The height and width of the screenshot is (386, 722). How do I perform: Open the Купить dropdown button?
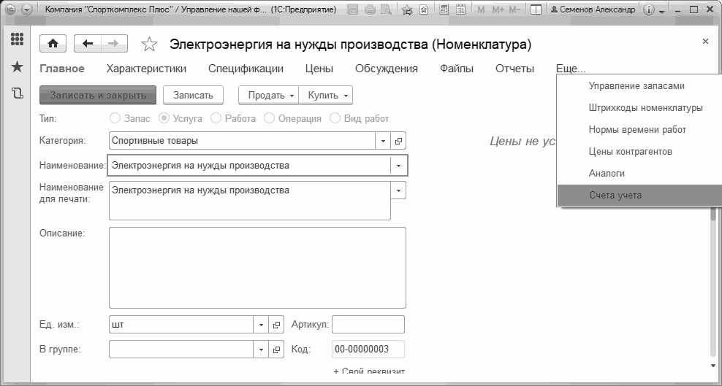click(x=325, y=95)
